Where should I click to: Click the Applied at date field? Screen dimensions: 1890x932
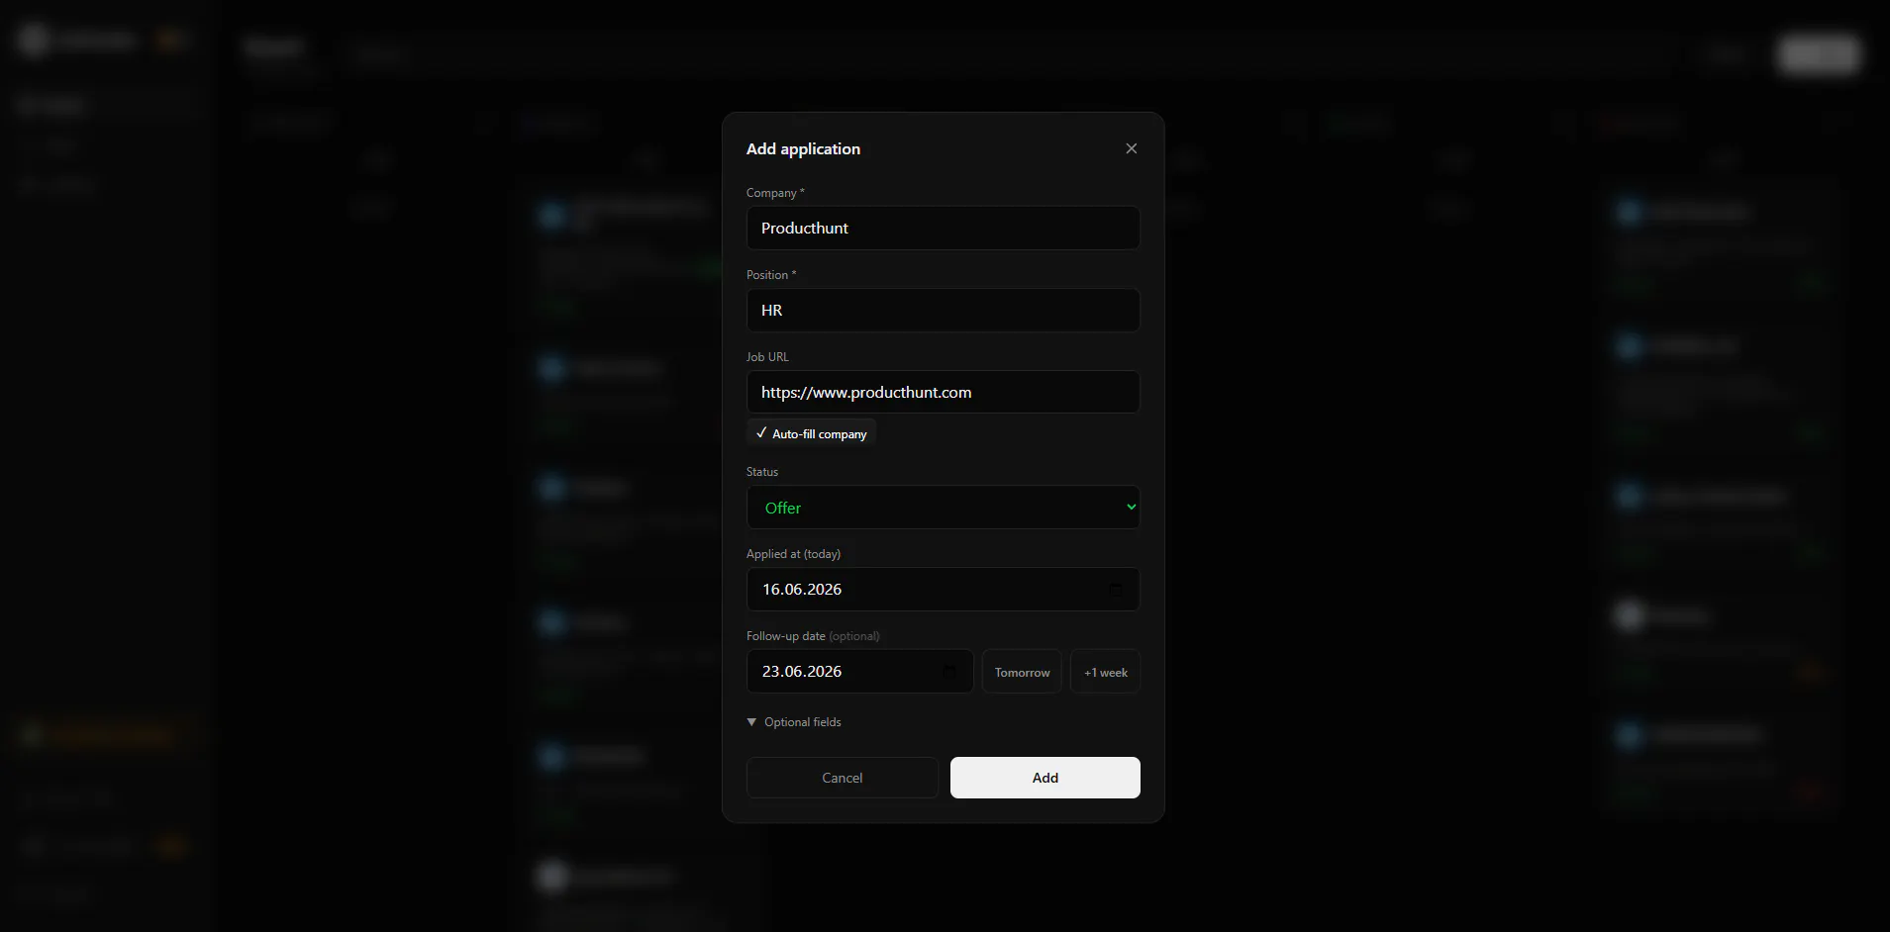point(943,589)
